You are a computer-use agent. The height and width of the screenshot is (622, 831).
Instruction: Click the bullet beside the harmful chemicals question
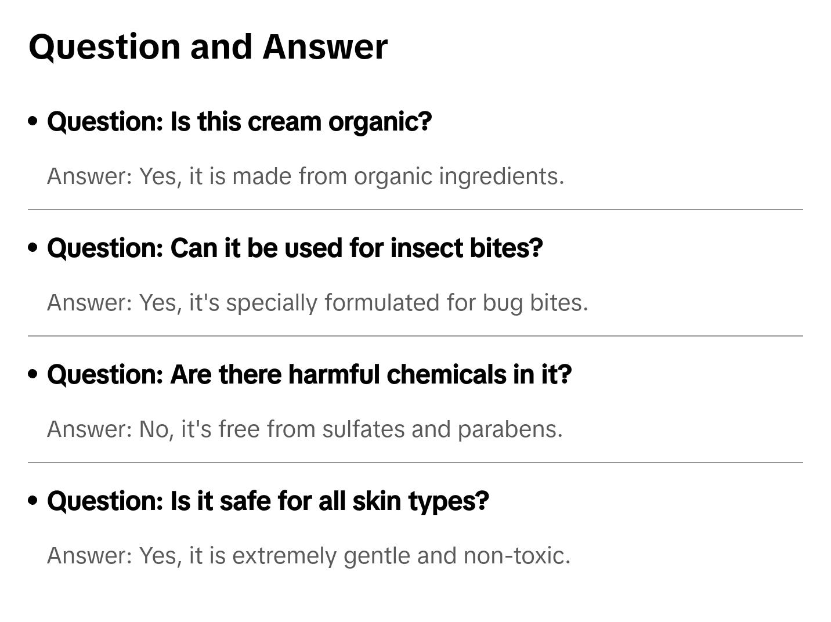coord(33,374)
